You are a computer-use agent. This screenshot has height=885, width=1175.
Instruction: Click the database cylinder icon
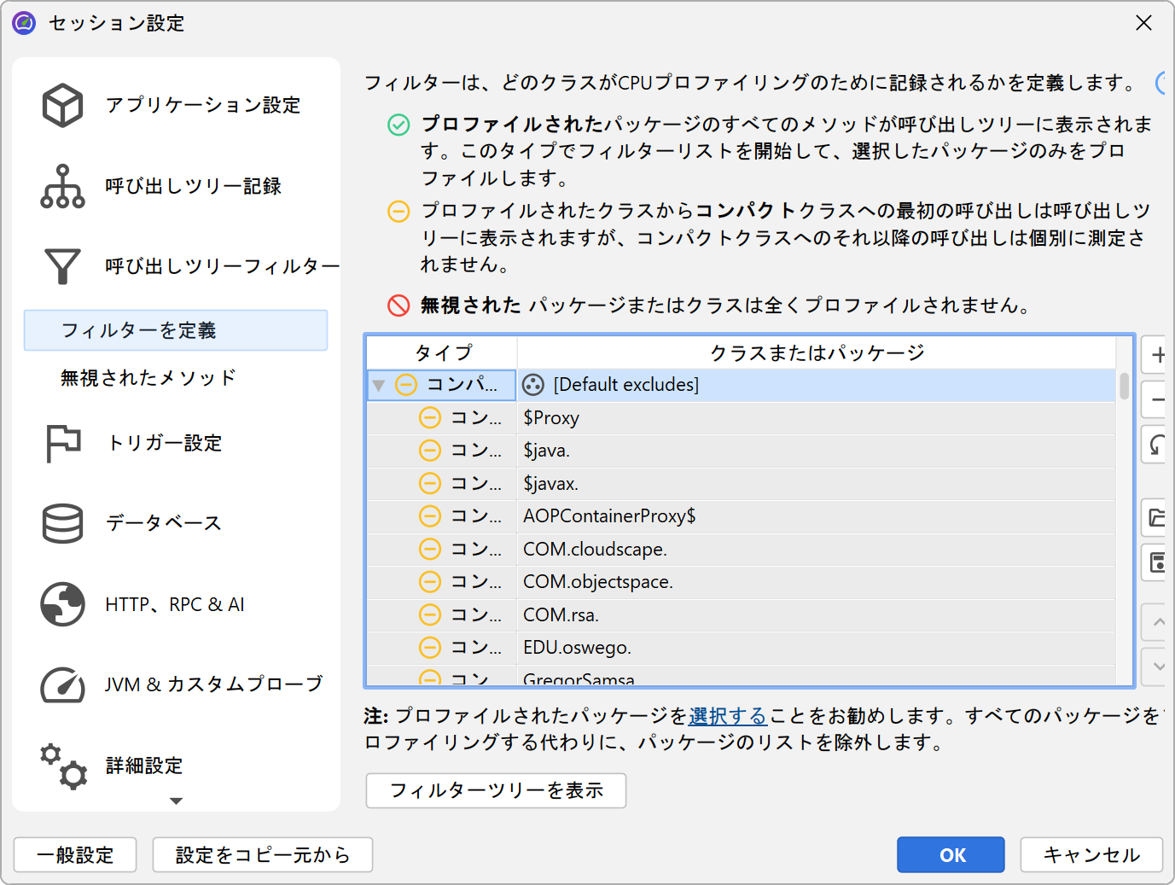coord(62,523)
